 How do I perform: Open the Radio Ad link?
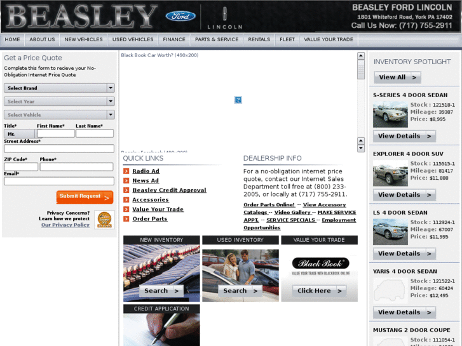146,171
